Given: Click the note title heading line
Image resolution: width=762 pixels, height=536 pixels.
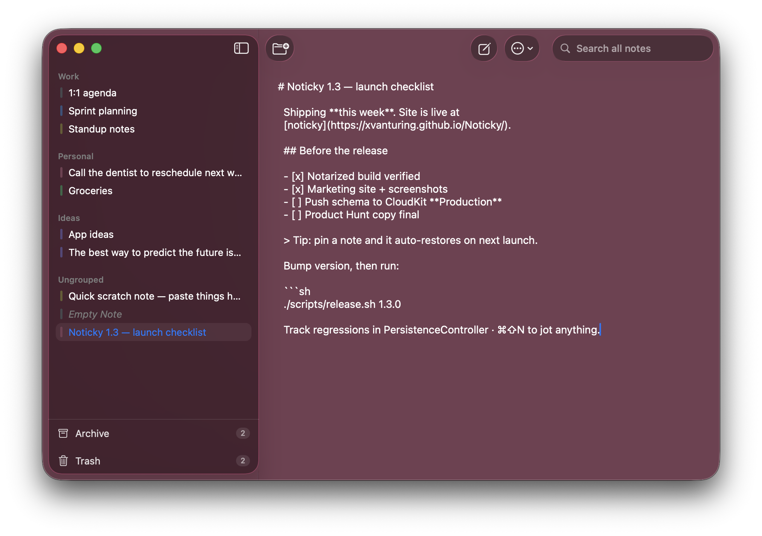Looking at the screenshot, I should [356, 87].
